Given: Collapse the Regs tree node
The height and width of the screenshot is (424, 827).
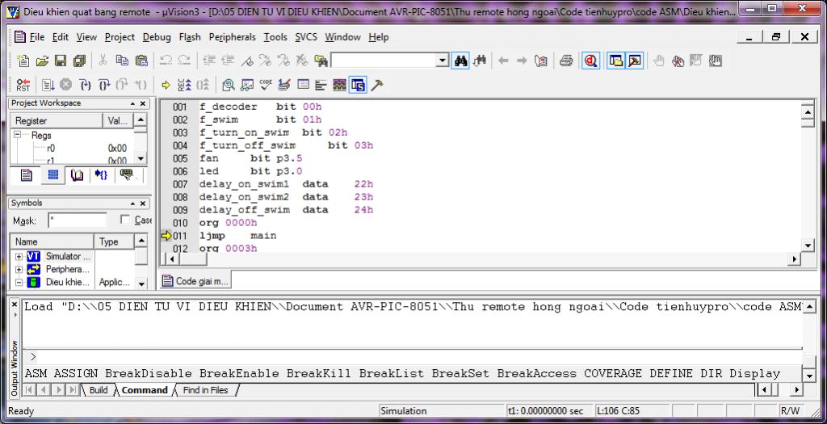Looking at the screenshot, I should point(17,135).
